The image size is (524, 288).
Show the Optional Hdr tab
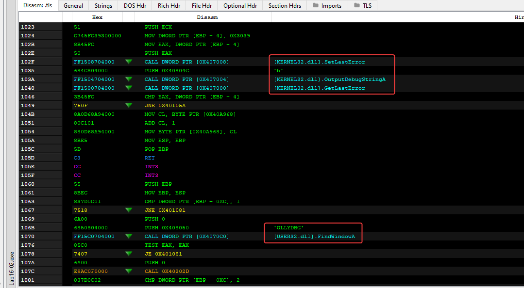tap(240, 6)
